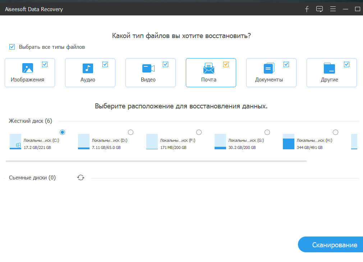Select the H: drive radio button
The width and height of the screenshot is (363, 262).
tap(335, 132)
